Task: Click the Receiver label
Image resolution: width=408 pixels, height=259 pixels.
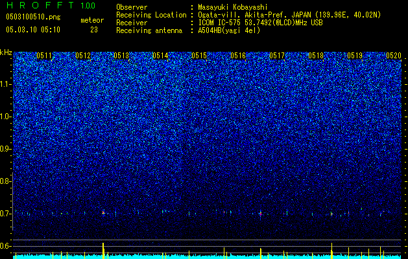Action: click(132, 23)
